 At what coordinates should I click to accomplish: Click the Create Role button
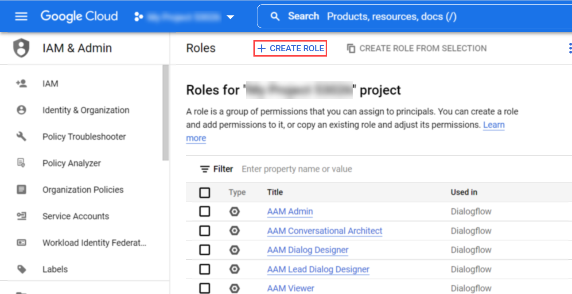point(290,48)
